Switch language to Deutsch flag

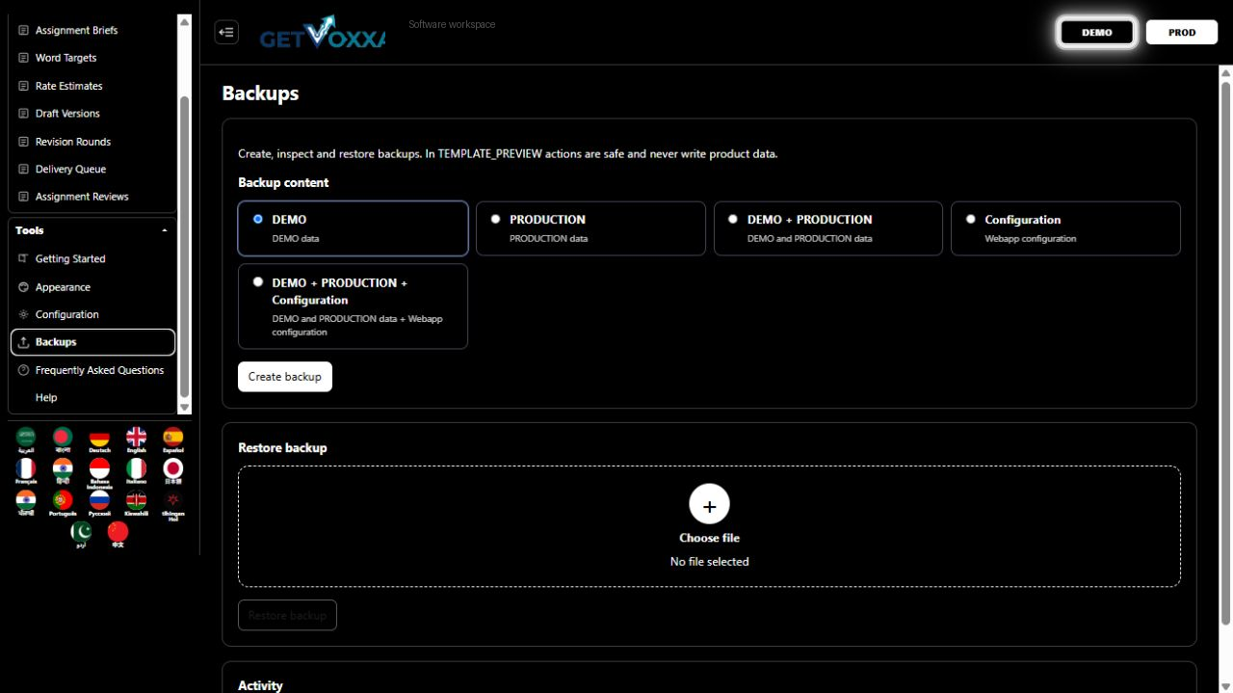tap(99, 440)
